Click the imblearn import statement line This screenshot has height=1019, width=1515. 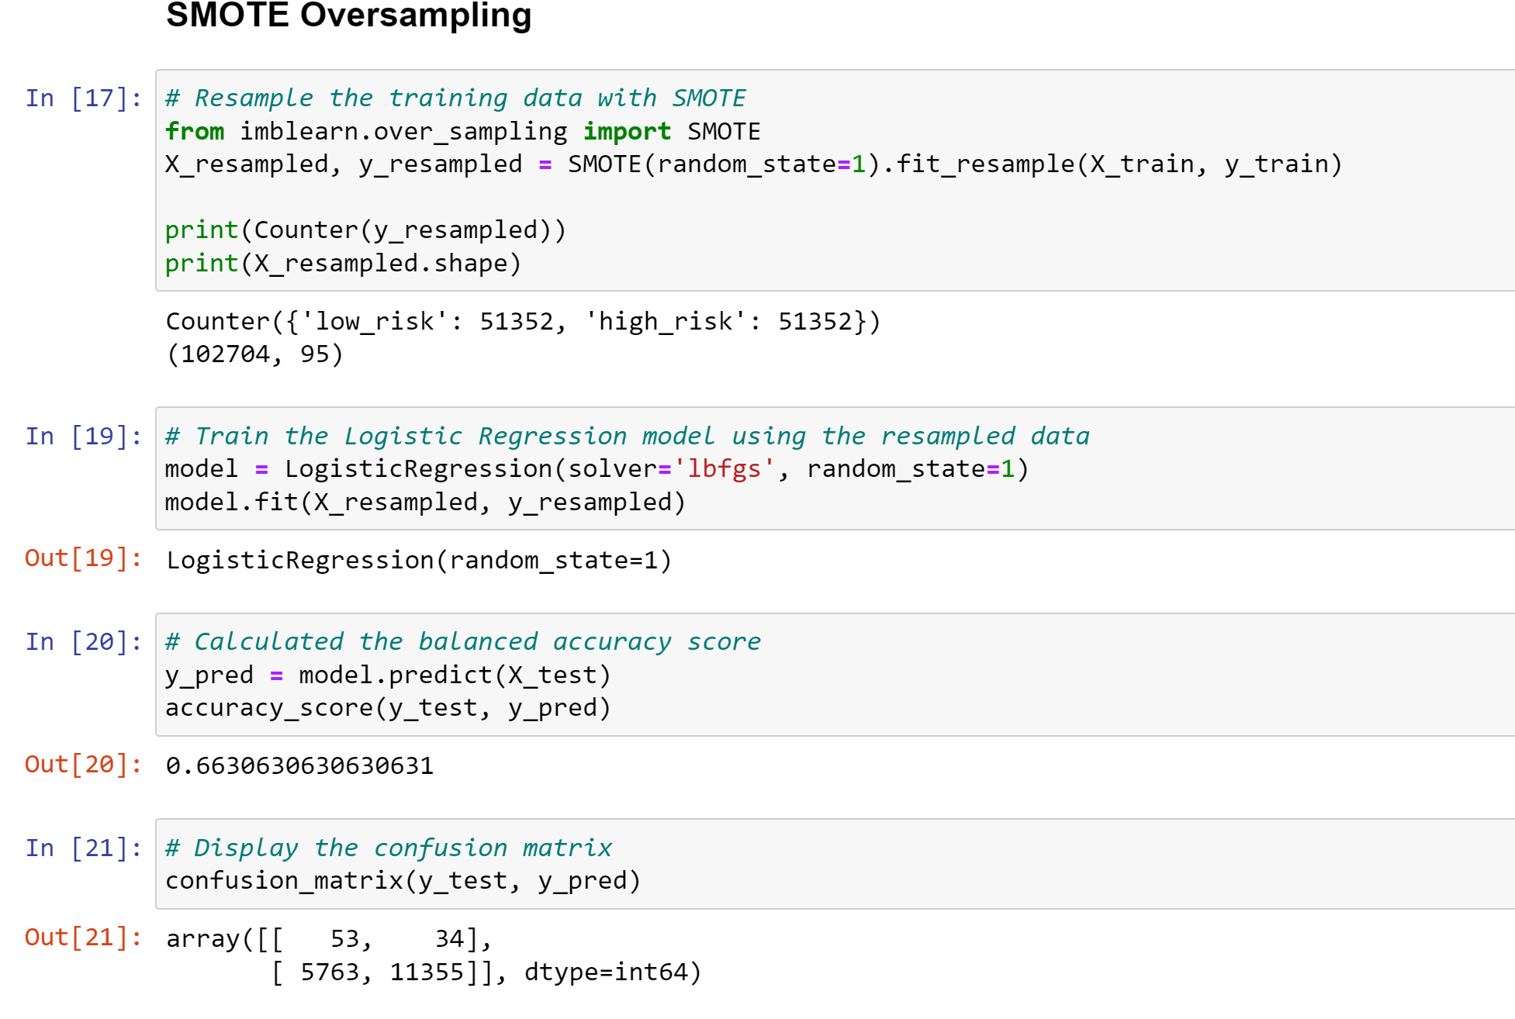[x=462, y=132]
